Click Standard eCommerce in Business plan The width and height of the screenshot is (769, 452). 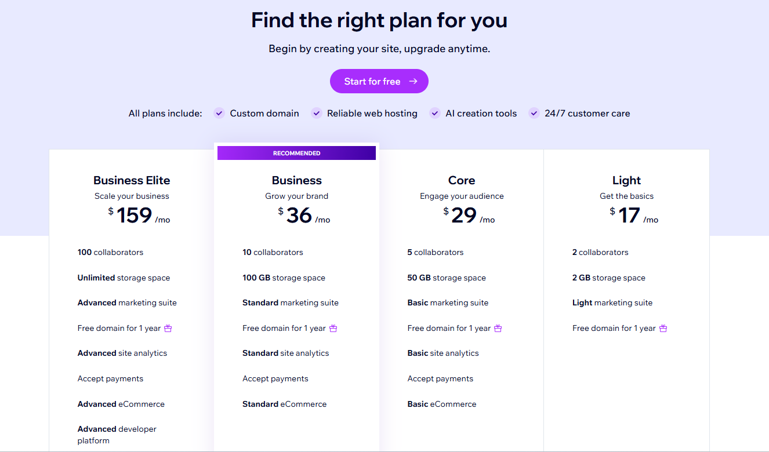[284, 404]
